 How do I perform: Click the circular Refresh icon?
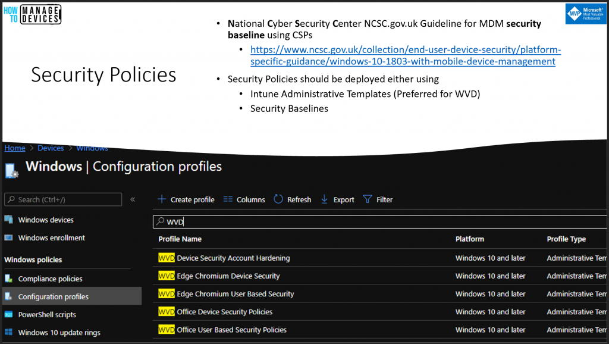point(278,199)
